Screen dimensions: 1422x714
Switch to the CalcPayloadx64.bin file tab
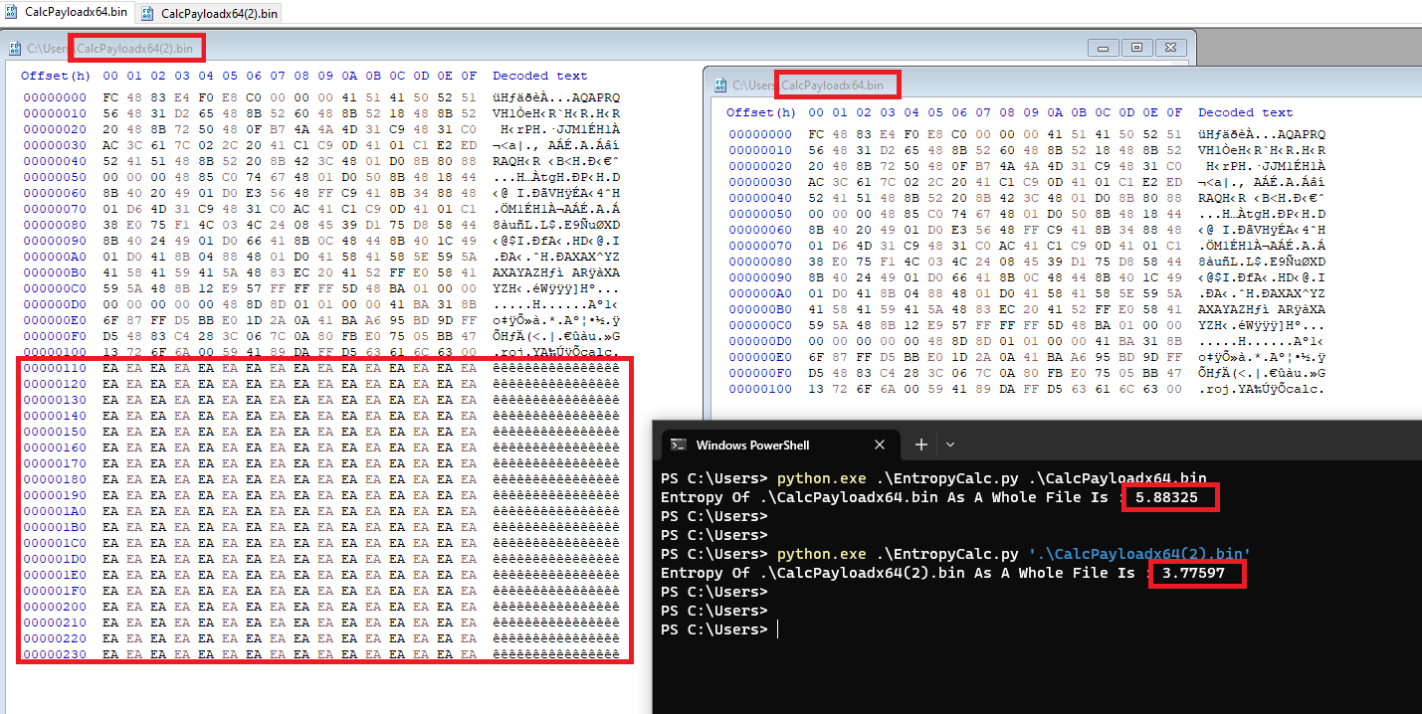pos(75,12)
